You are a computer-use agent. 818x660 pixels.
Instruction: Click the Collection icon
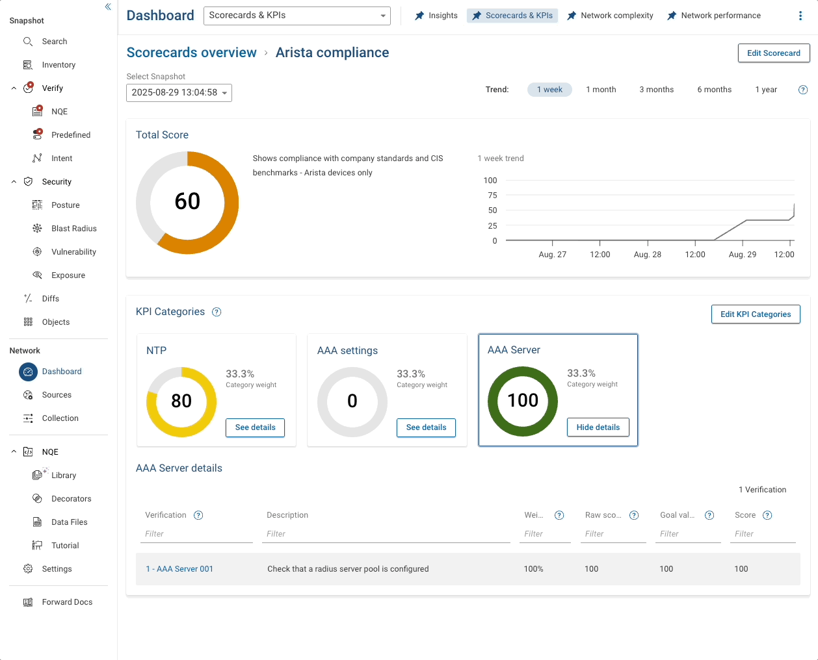28,418
